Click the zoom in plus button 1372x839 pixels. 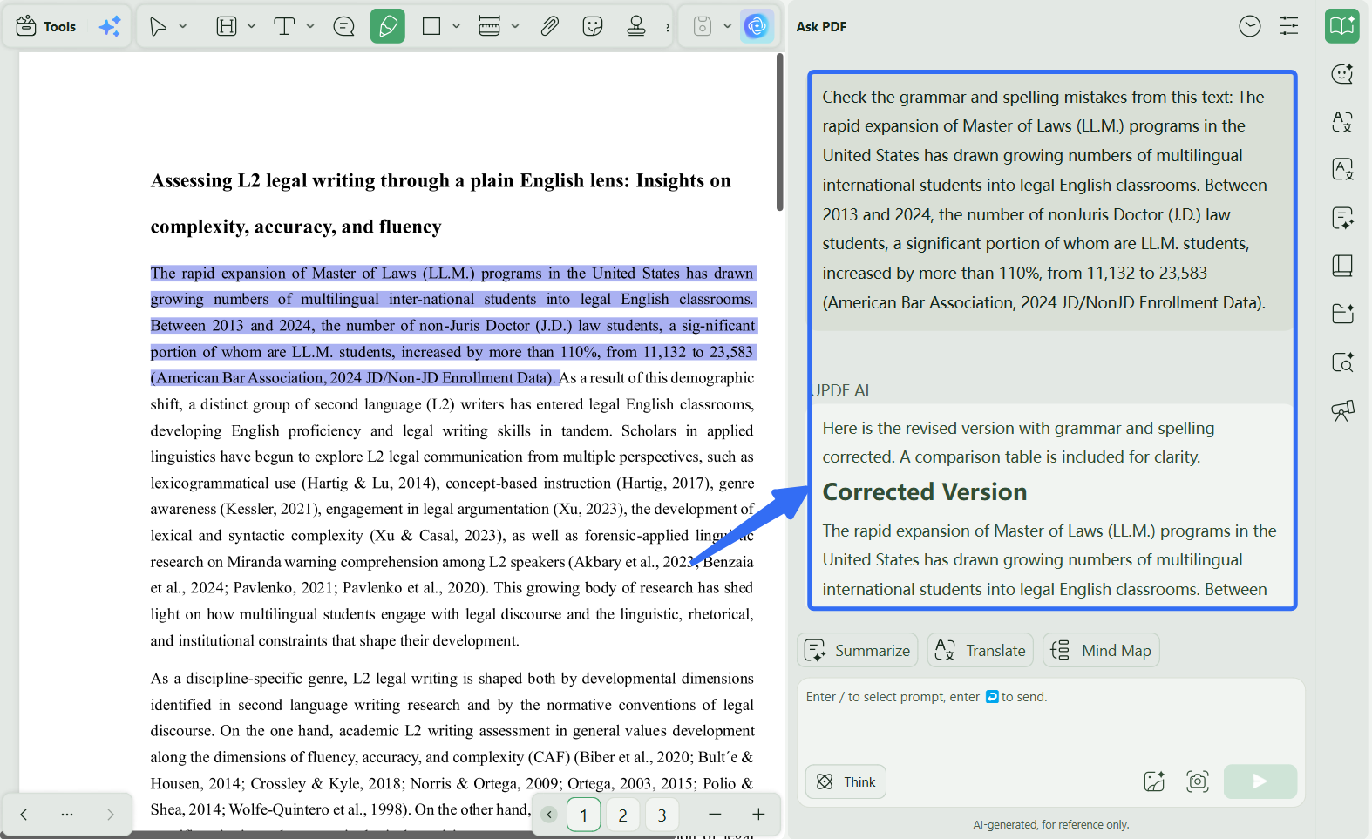pos(758,814)
